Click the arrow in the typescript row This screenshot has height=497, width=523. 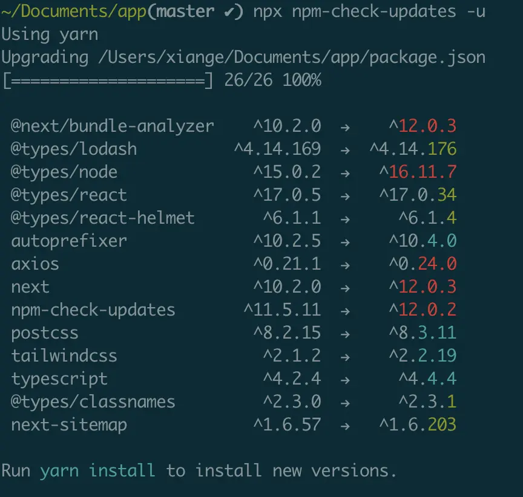345,380
